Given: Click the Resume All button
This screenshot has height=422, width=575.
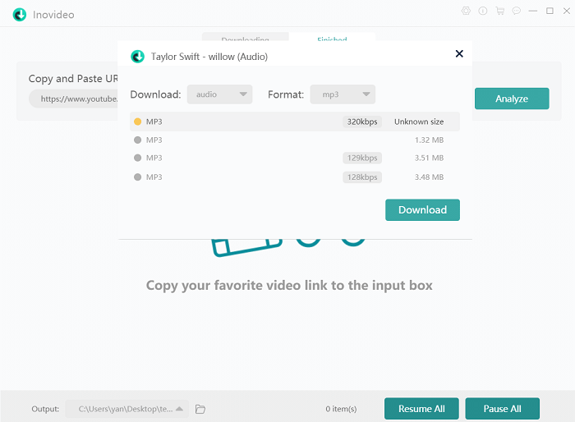Looking at the screenshot, I should (x=421, y=408).
